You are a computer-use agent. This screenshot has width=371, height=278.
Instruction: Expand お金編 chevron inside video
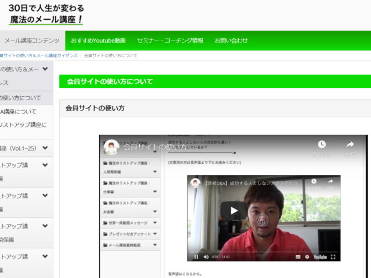(155, 211)
